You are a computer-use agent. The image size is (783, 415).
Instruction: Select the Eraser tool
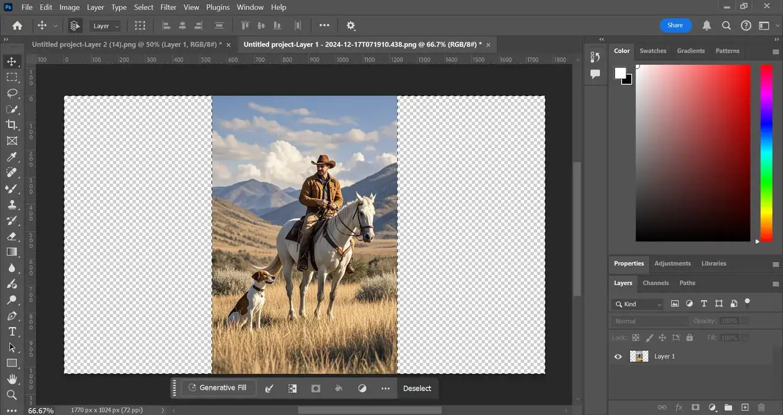click(12, 236)
